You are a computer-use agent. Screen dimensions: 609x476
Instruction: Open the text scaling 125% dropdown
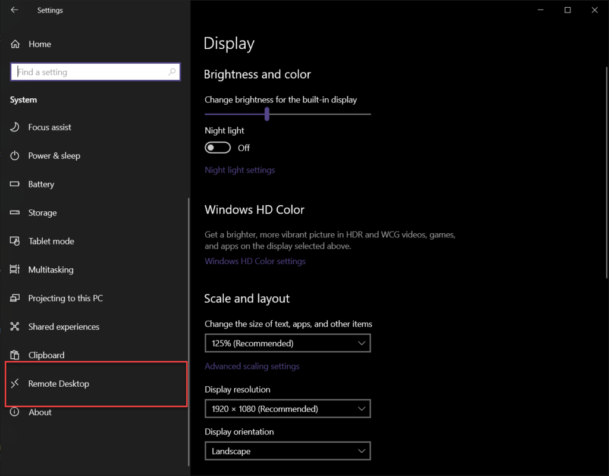(287, 343)
